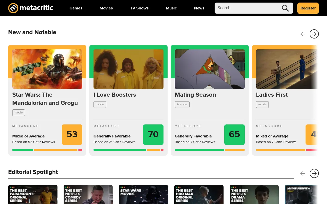327x204 pixels.
Task: Open the Star Wars Movies spotlight article
Action: (143, 194)
